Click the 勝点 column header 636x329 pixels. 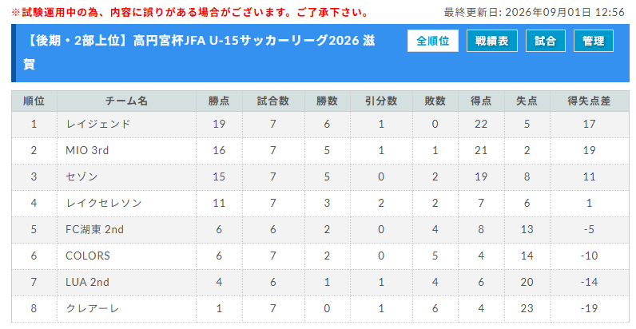click(219, 101)
